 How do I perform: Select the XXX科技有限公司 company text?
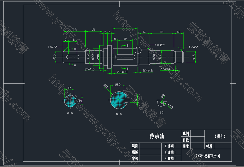click(208, 156)
